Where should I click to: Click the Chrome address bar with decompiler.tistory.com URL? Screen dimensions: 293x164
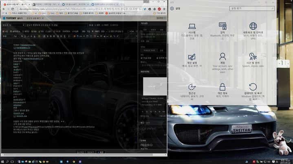[x=79, y=9]
